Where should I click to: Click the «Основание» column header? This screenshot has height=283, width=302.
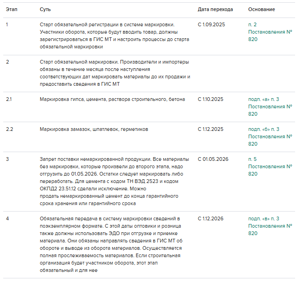[261, 9]
